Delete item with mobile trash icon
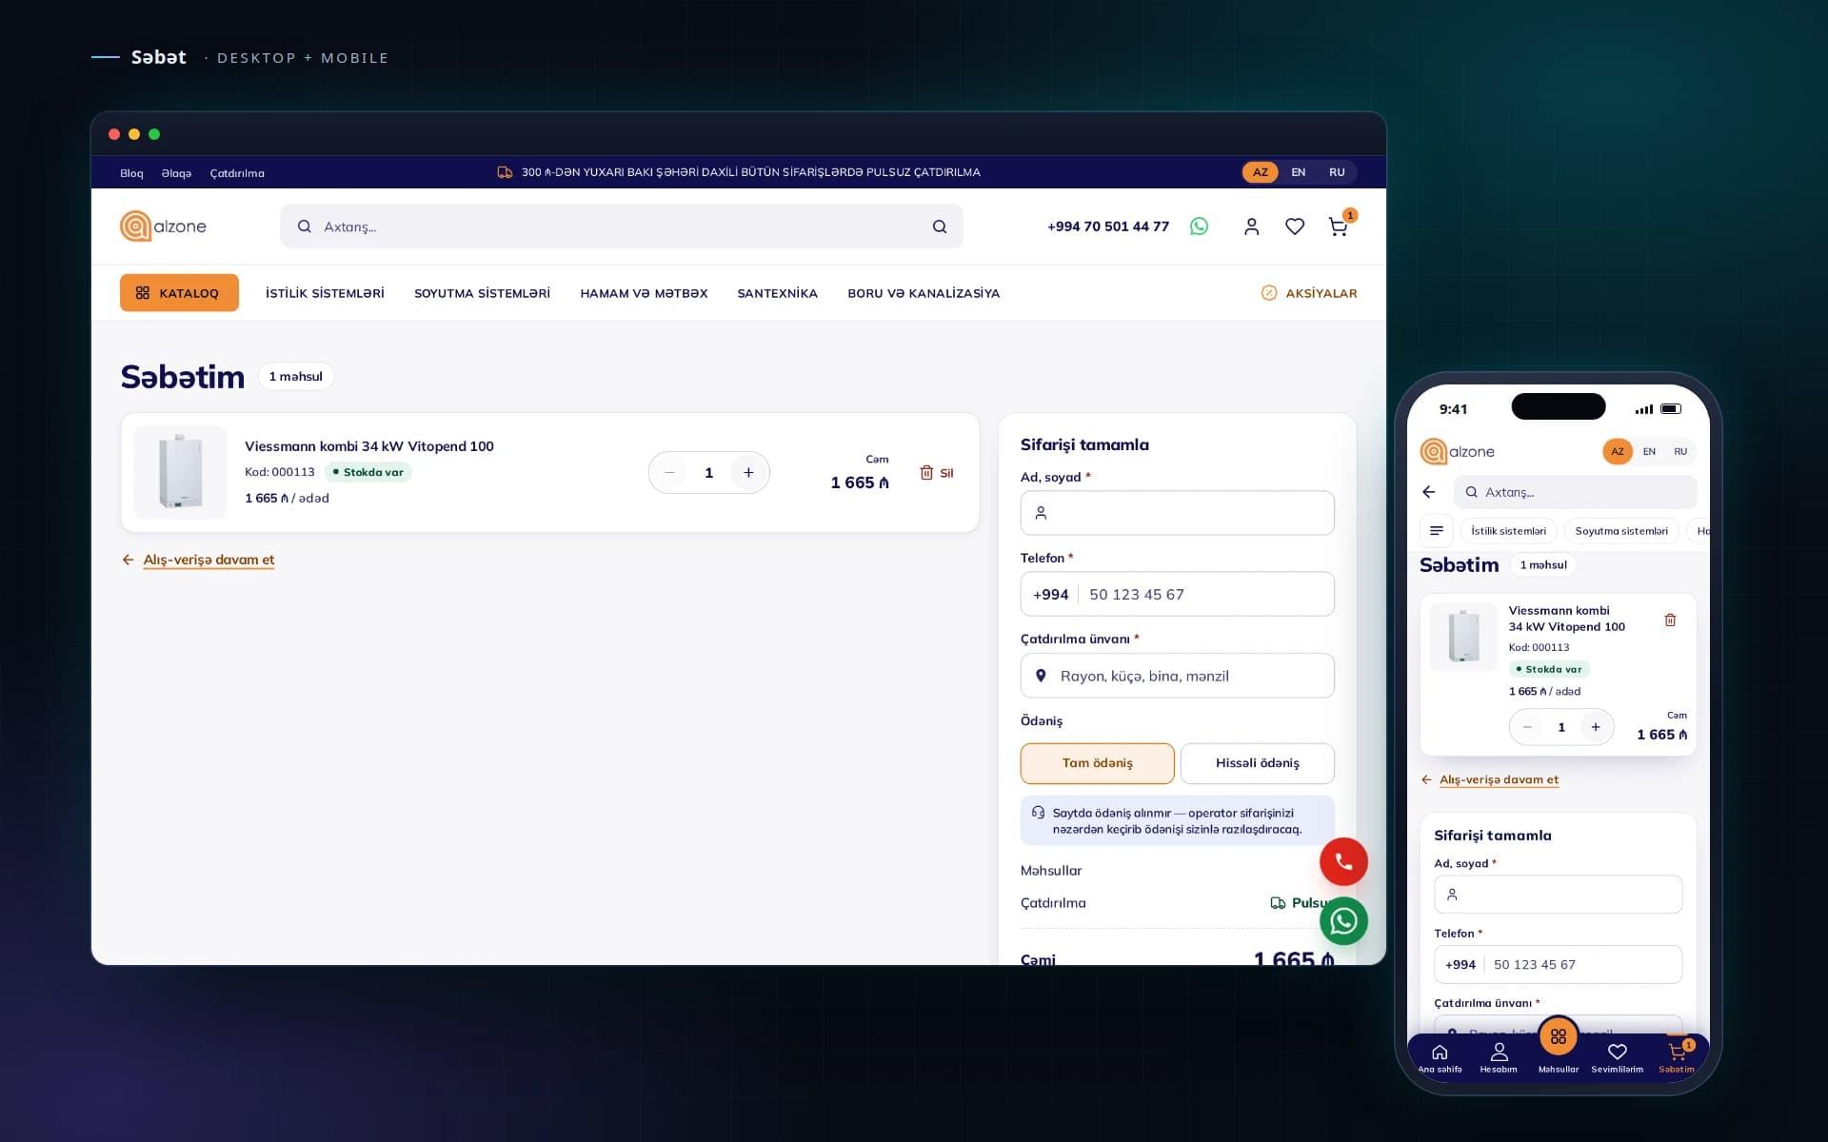1828x1142 pixels. tap(1670, 620)
